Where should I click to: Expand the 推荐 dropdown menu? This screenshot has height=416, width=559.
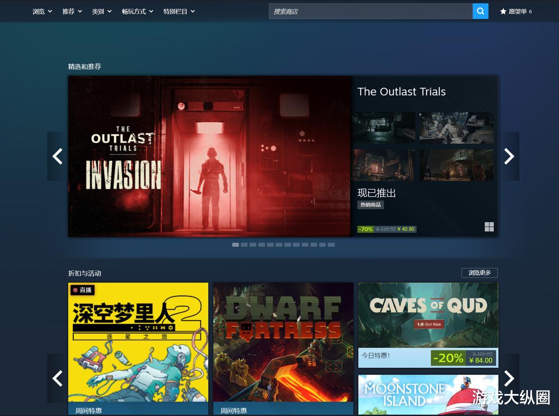(72, 11)
